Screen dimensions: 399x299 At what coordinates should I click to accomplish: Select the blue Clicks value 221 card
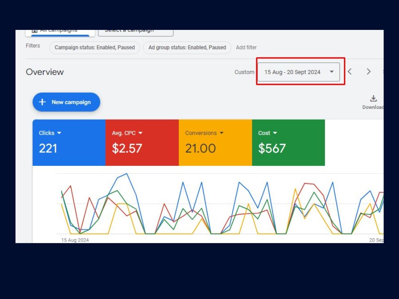pyautogui.click(x=69, y=142)
